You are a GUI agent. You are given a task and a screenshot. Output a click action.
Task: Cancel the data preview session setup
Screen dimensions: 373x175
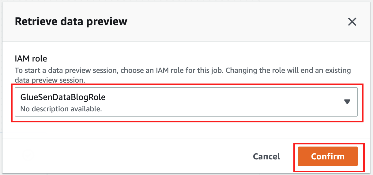[x=266, y=157]
